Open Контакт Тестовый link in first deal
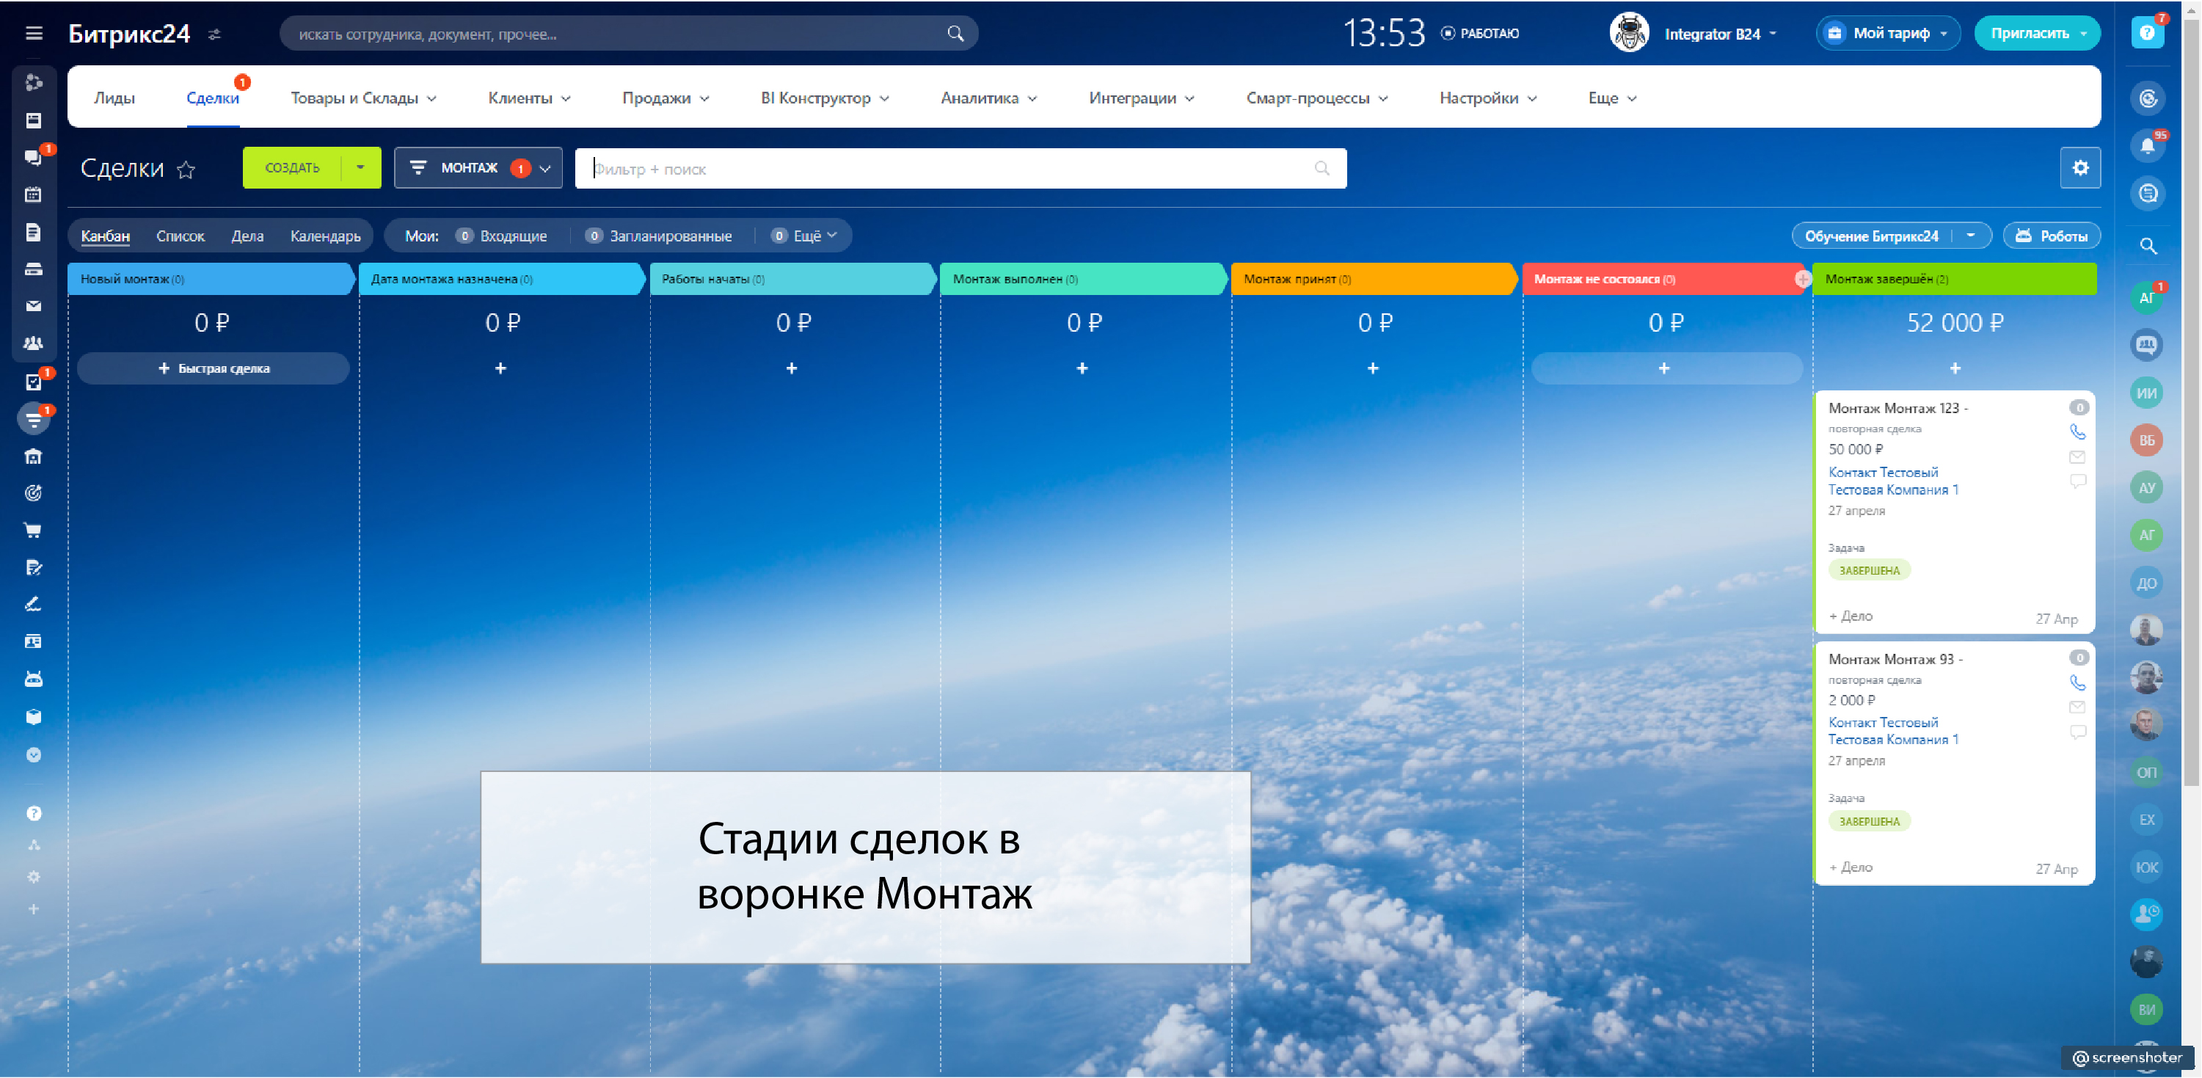The height and width of the screenshot is (1078, 2202). click(1882, 472)
